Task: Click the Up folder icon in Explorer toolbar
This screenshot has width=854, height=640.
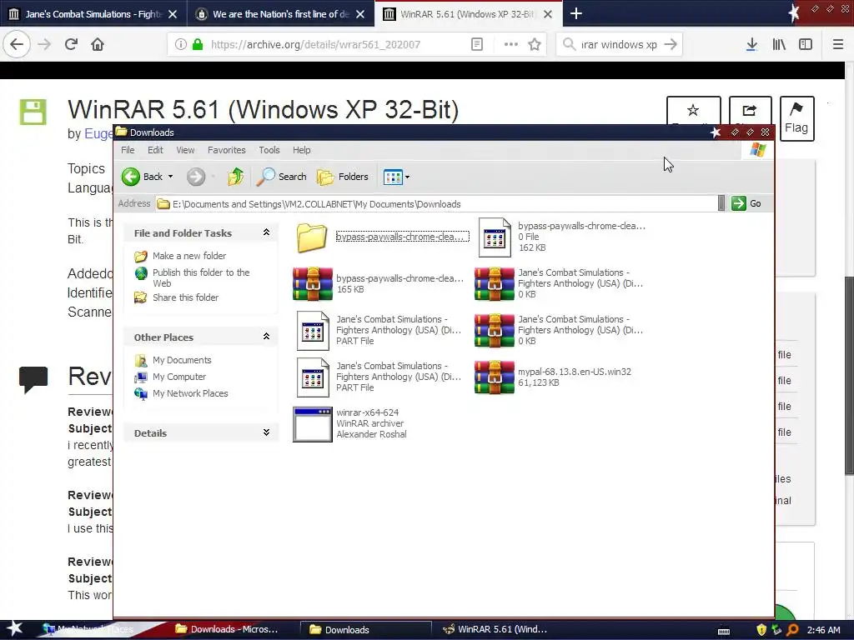Action: pyautogui.click(x=235, y=177)
